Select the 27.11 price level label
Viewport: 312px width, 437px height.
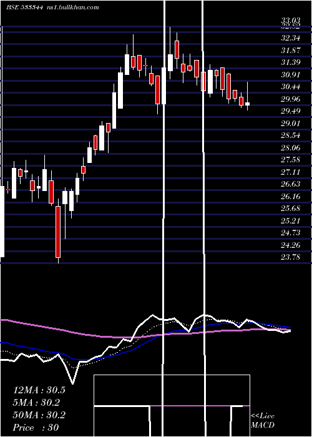point(291,172)
